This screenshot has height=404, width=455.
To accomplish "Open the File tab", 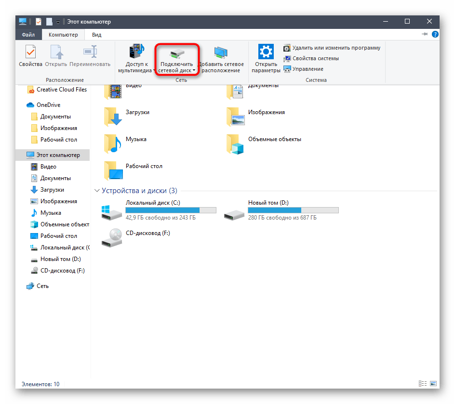I will 28,35.
